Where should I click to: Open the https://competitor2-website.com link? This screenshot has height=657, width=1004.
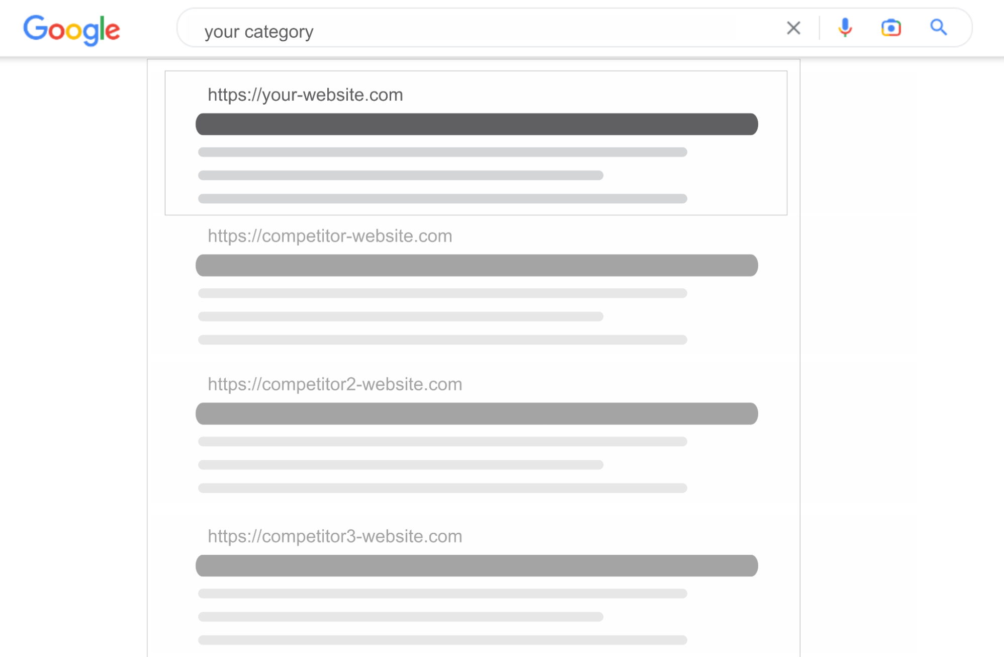(335, 384)
